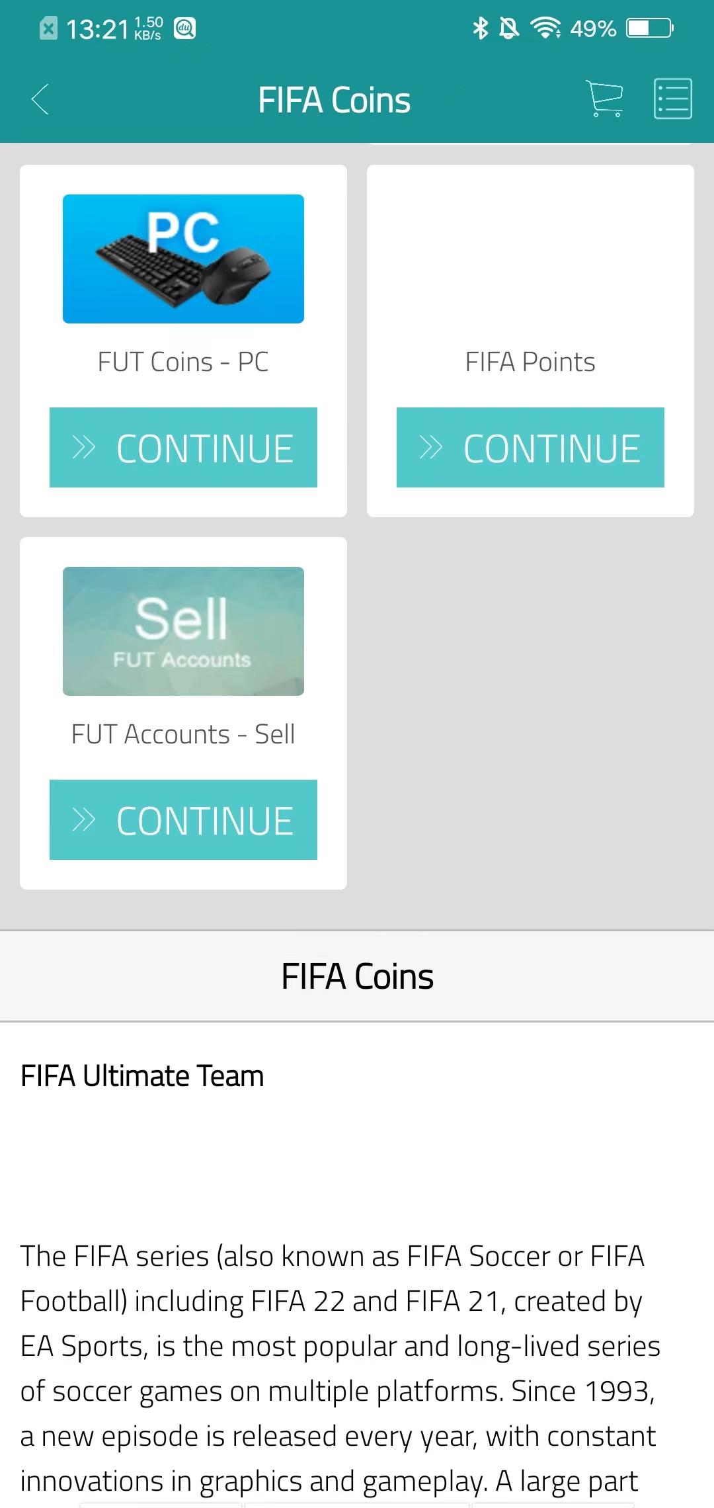
Task: Tap the muted bell notification icon
Action: (x=509, y=28)
